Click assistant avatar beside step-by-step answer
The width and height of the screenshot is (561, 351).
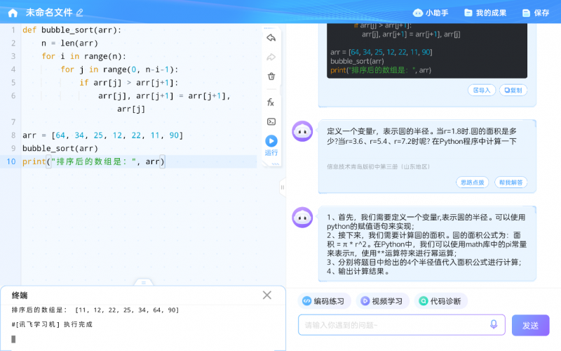pos(302,218)
